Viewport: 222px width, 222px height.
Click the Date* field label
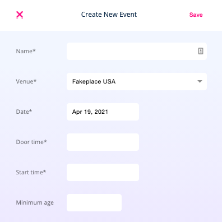point(24,112)
